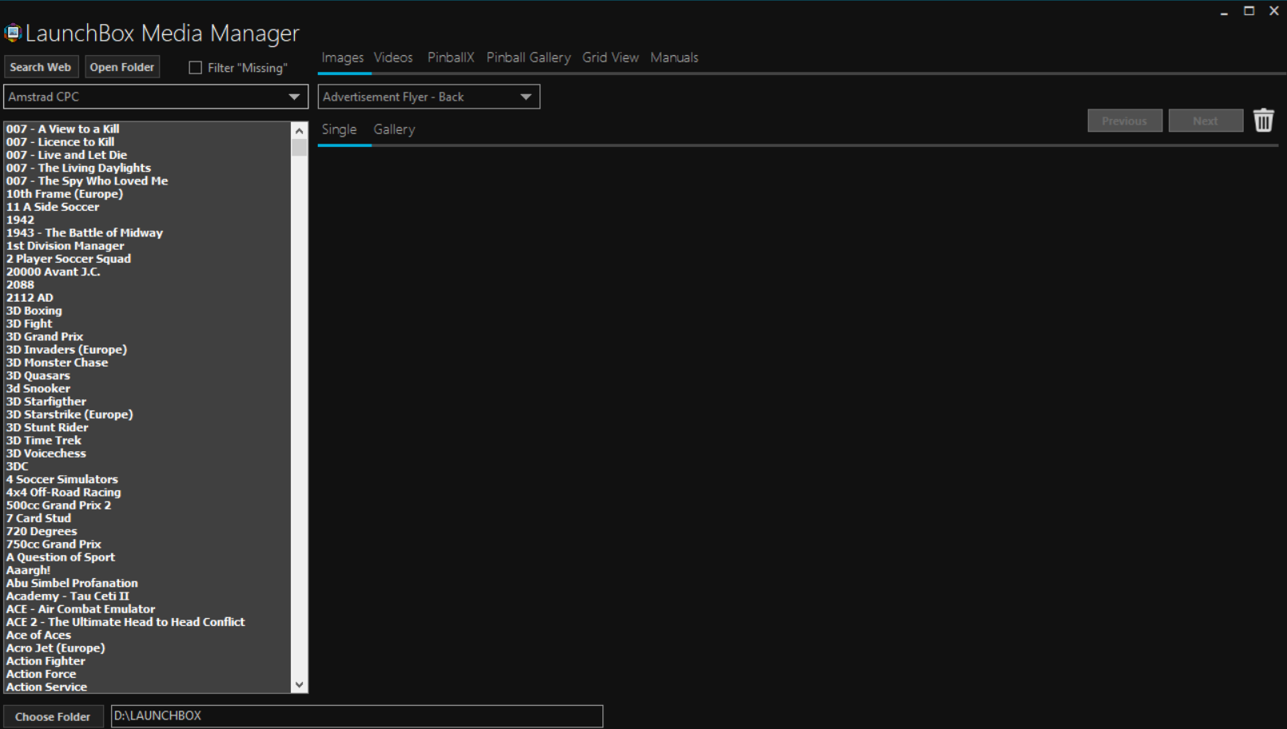Select "Action Fighter" in list
This screenshot has height=729, width=1287.
[x=46, y=661]
